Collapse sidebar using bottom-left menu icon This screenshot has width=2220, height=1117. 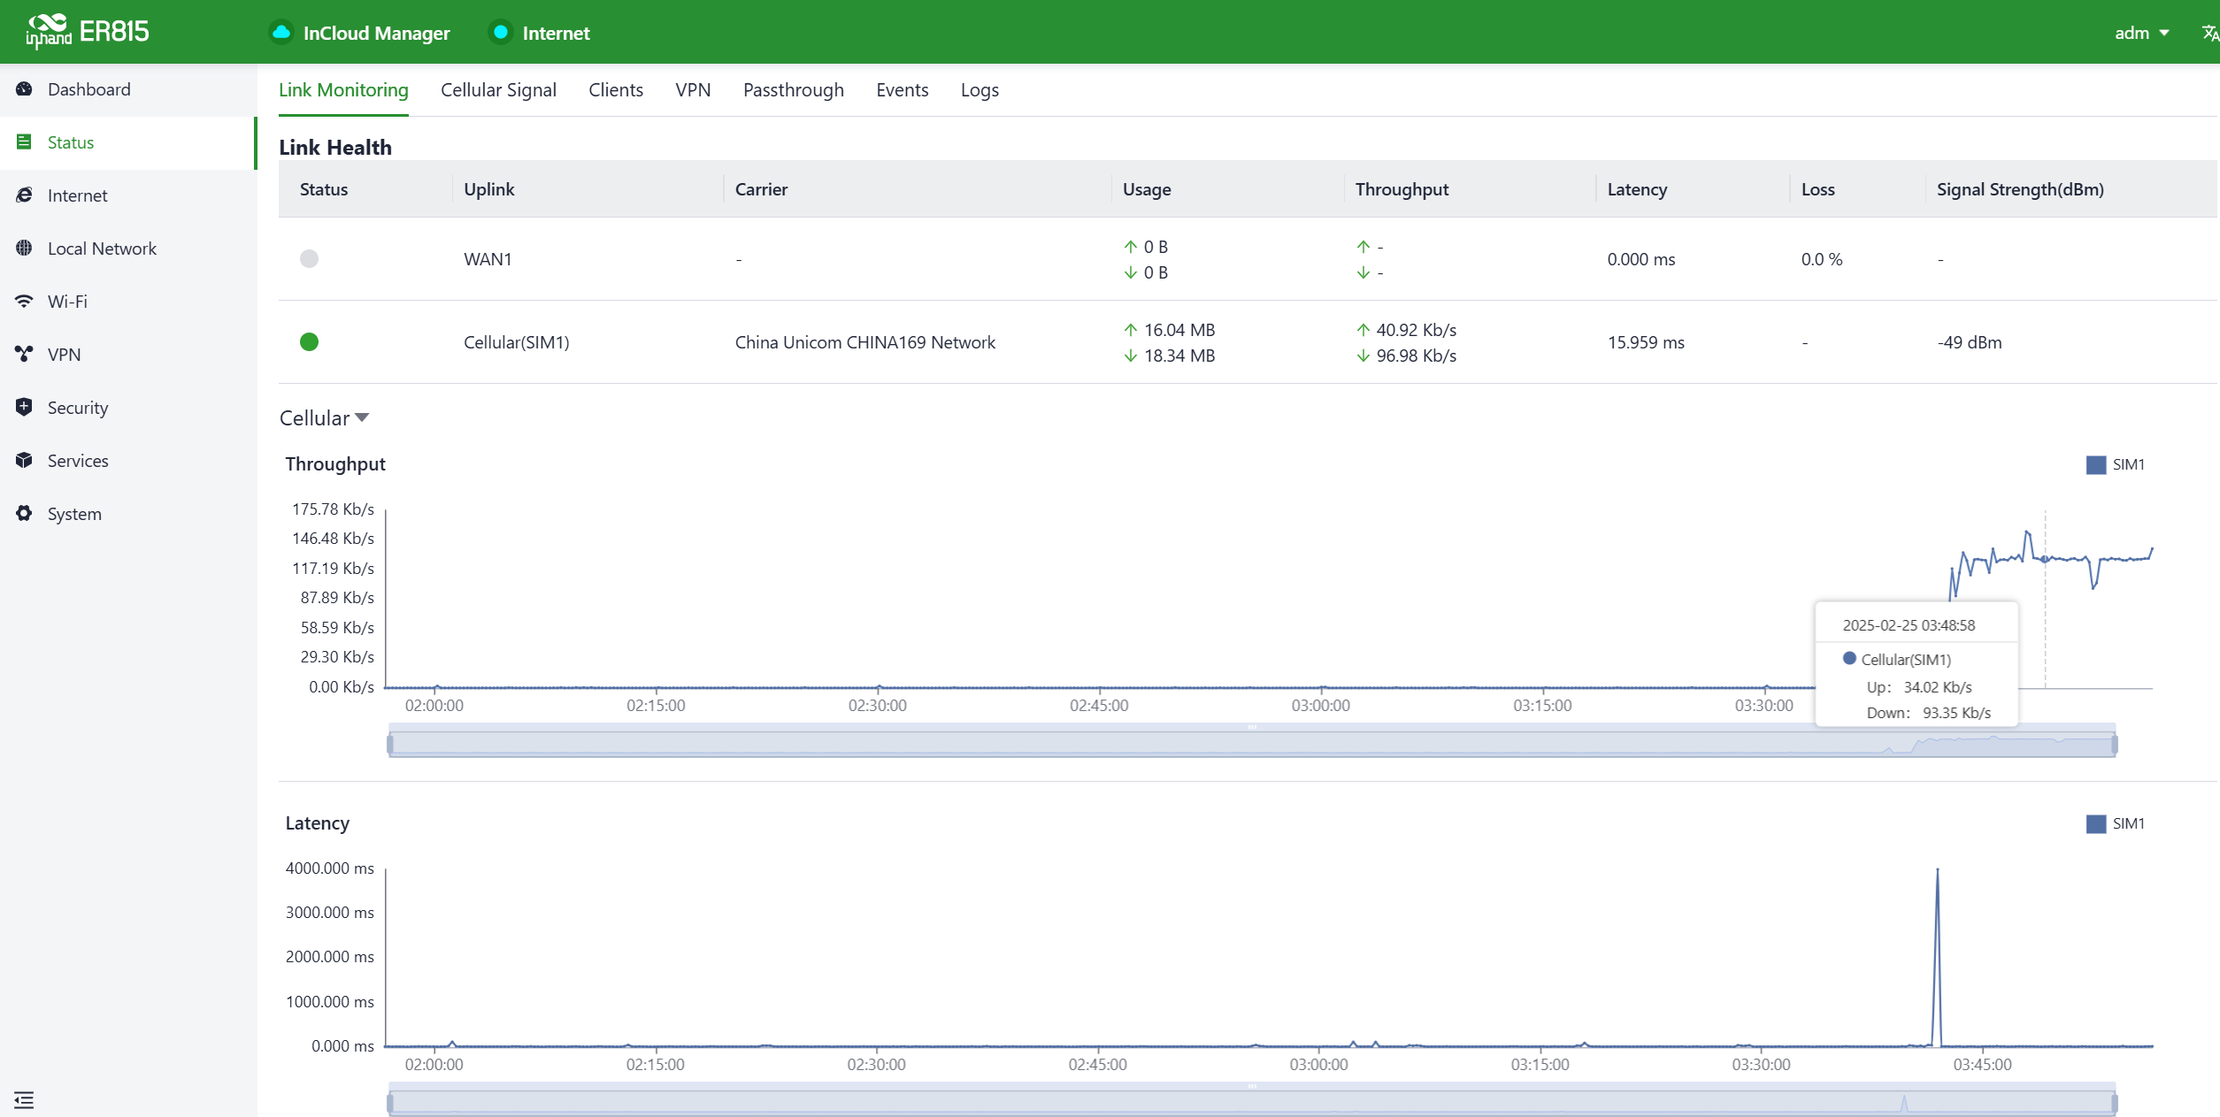[x=24, y=1100]
